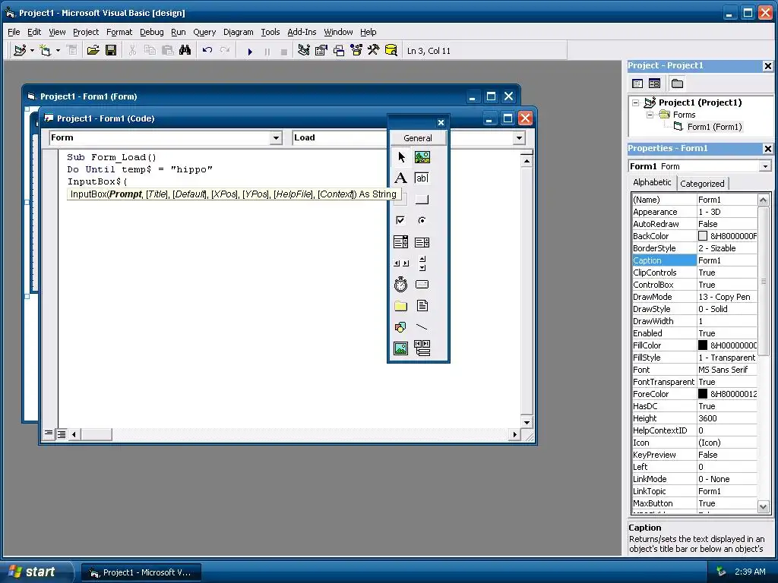This screenshot has height=583, width=778.
Task: Open the Object Browser toolbar icon
Action: tap(356, 50)
